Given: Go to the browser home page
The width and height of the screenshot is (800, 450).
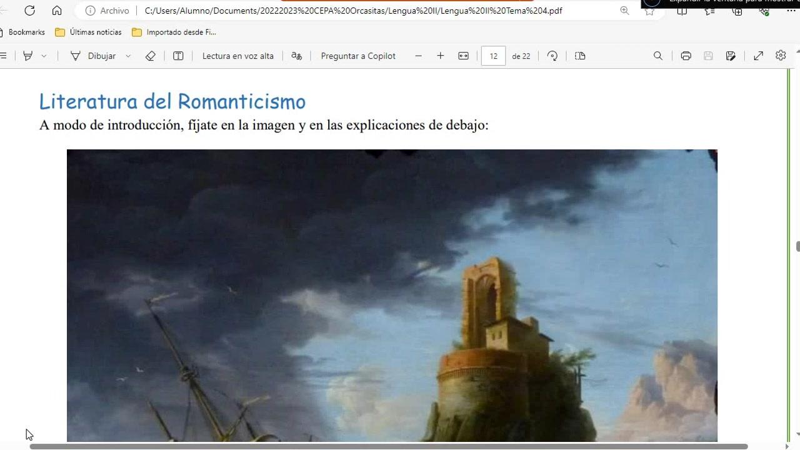Looking at the screenshot, I should tap(57, 11).
